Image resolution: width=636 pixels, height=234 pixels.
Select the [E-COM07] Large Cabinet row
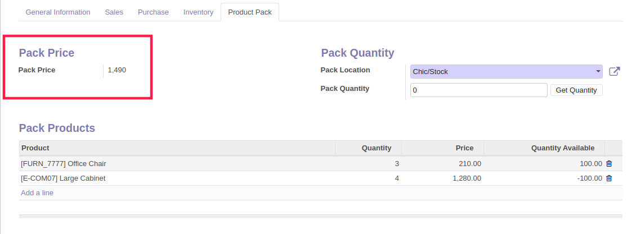[320, 178]
